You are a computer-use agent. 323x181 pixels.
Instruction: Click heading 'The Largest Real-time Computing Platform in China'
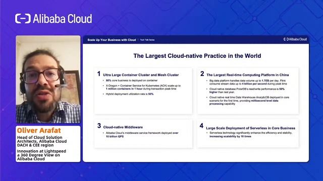tap(248, 75)
